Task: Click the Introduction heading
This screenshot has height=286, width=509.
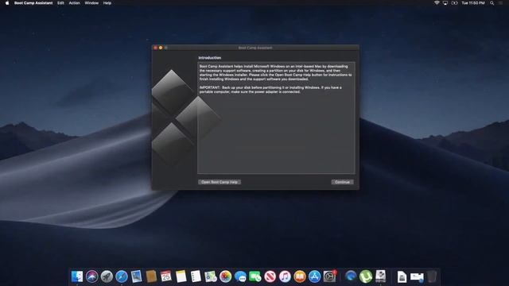Action: coord(210,58)
